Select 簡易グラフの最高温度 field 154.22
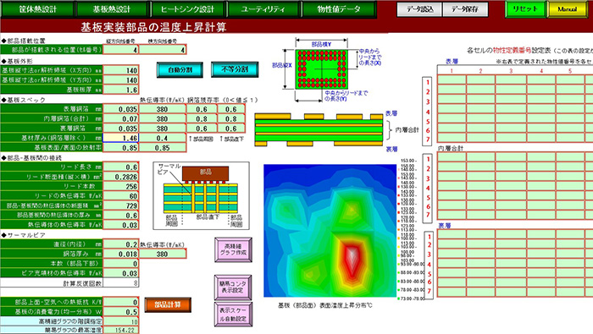 [x=120, y=331]
